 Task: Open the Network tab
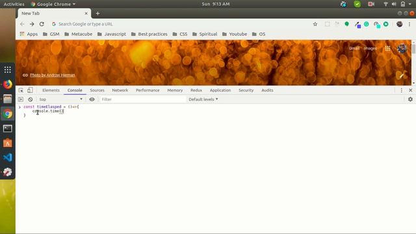point(120,90)
